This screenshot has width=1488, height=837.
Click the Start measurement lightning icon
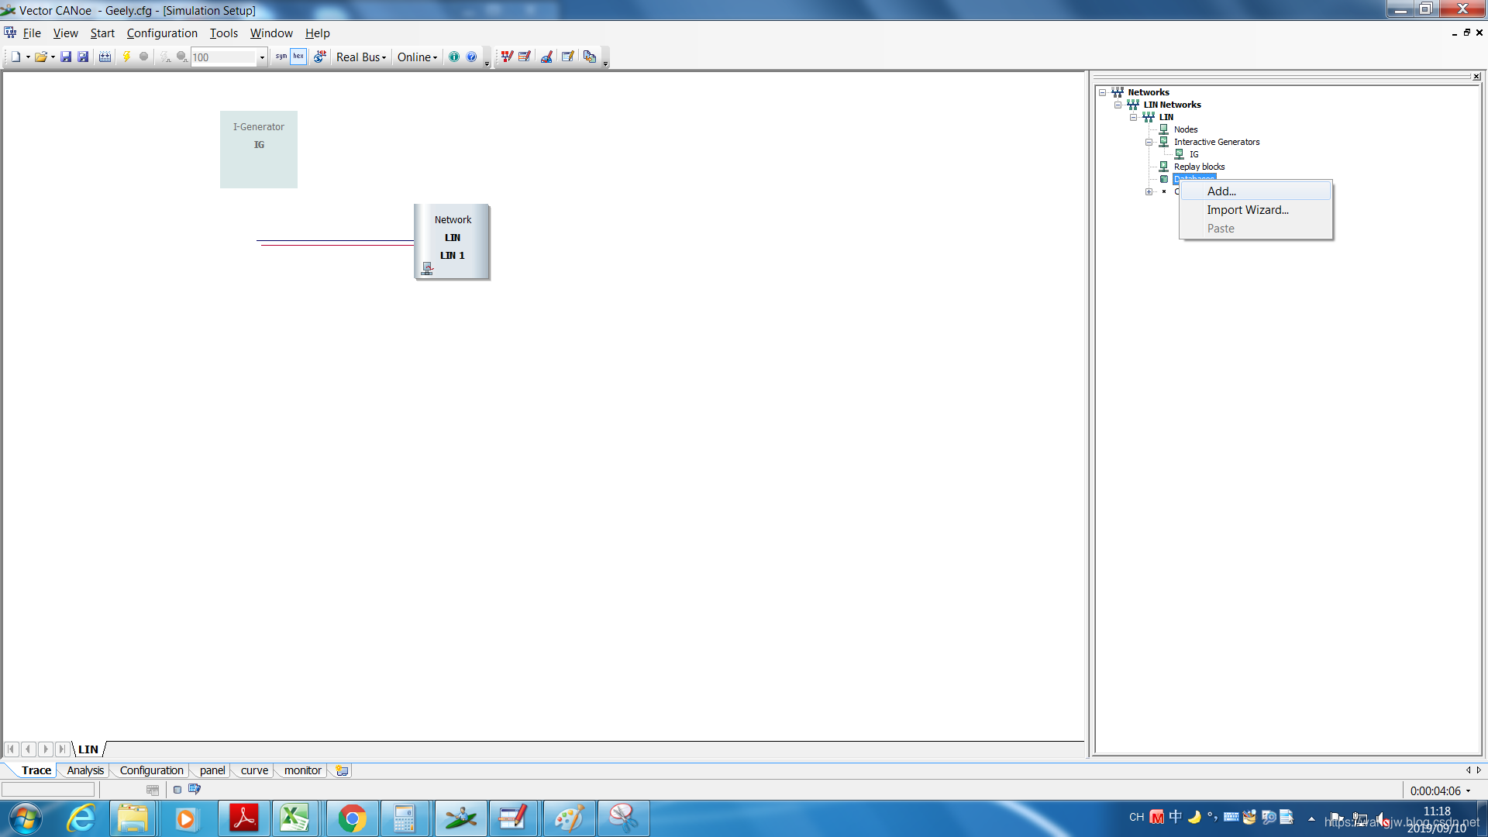pyautogui.click(x=126, y=57)
